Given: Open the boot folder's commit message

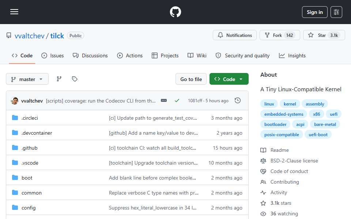Looking at the screenshot, I should [152, 178].
